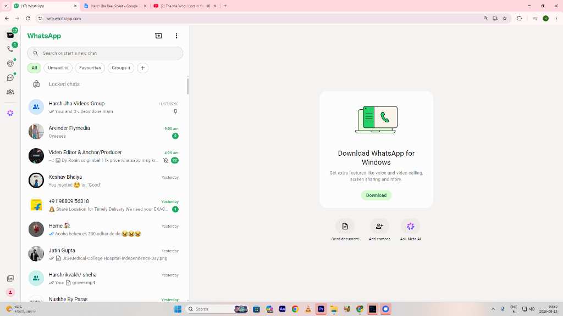The image size is (563, 316).
Task: Open the Channels icon in sidebar
Action: pyautogui.click(x=10, y=78)
